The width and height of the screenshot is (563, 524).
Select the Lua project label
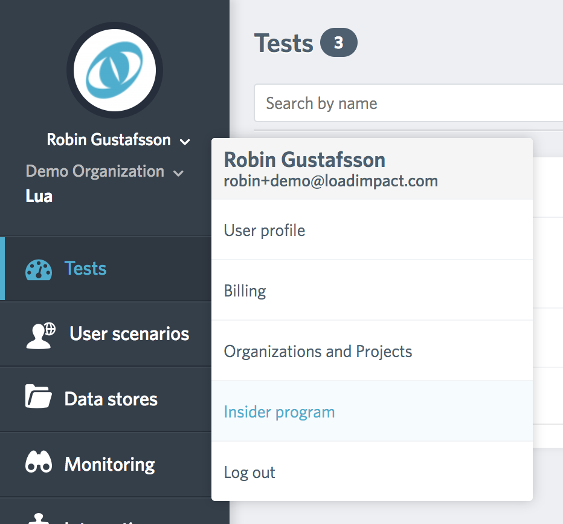pos(39,197)
